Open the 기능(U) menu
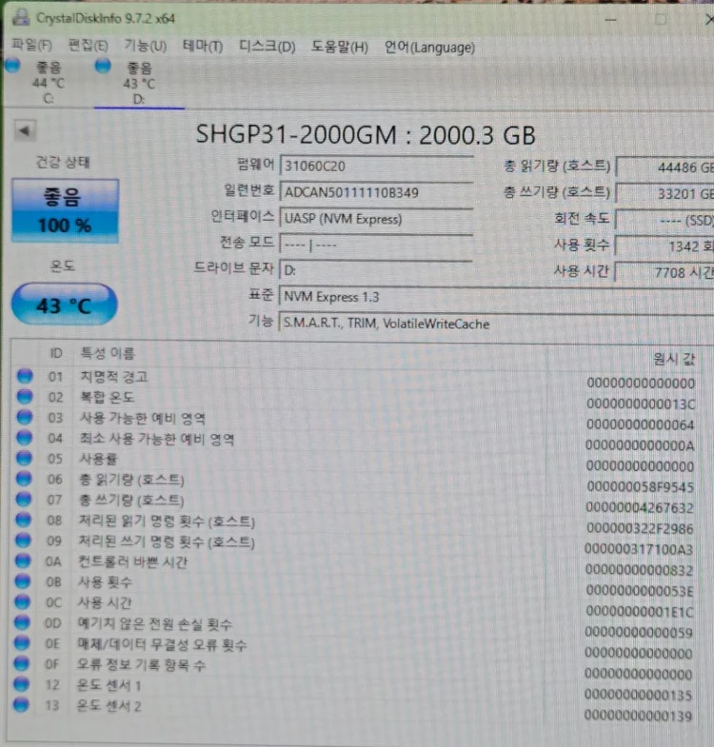 click(x=146, y=46)
